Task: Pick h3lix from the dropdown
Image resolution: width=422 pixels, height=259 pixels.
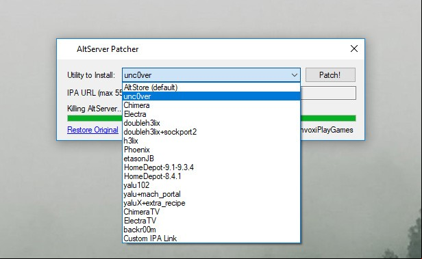Action: pyautogui.click(x=211, y=141)
